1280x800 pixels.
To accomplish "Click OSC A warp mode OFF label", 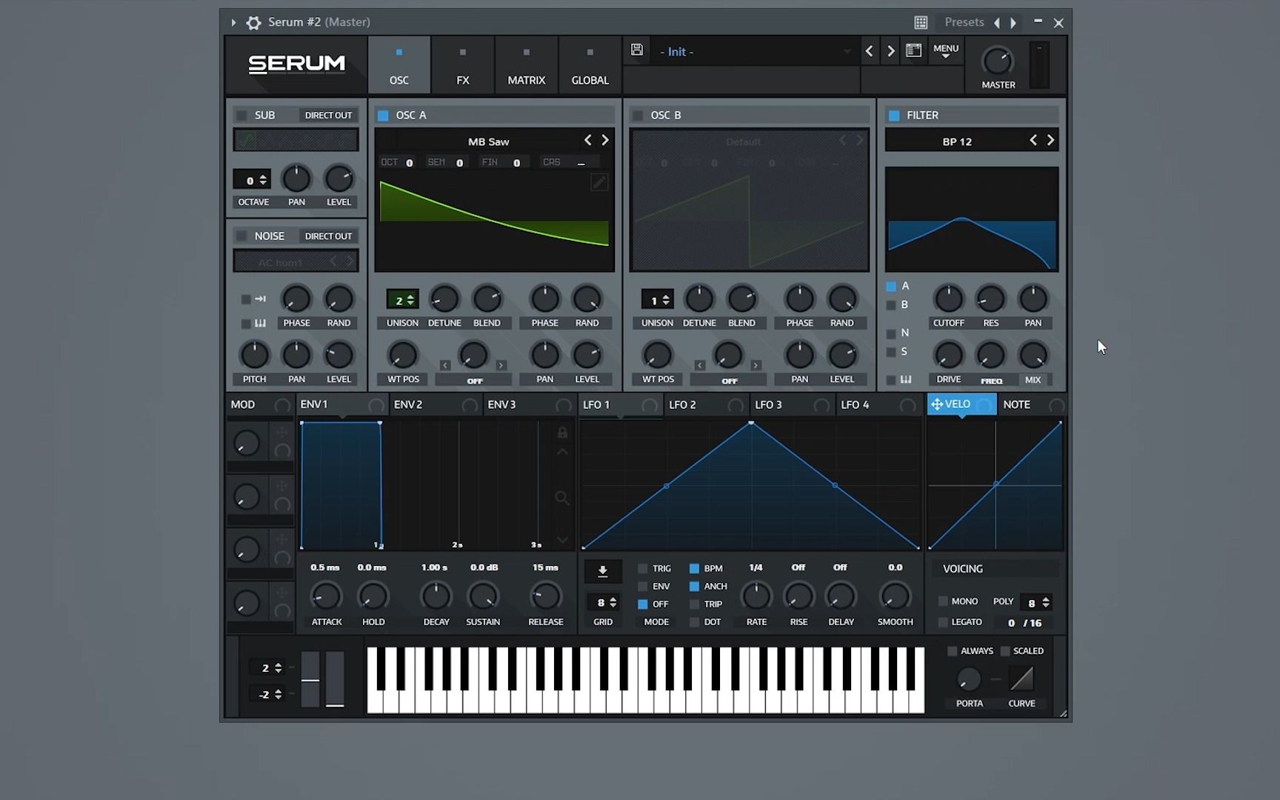I will tap(475, 381).
